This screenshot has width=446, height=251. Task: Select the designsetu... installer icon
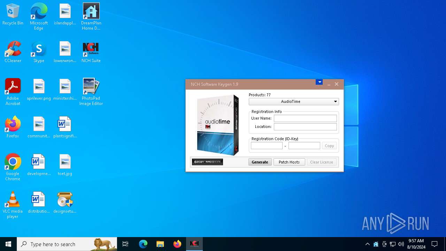[x=65, y=203]
